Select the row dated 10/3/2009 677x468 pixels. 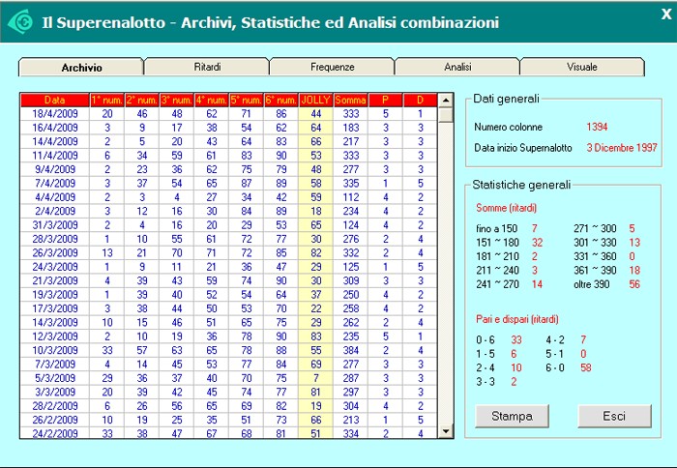[x=229, y=350]
